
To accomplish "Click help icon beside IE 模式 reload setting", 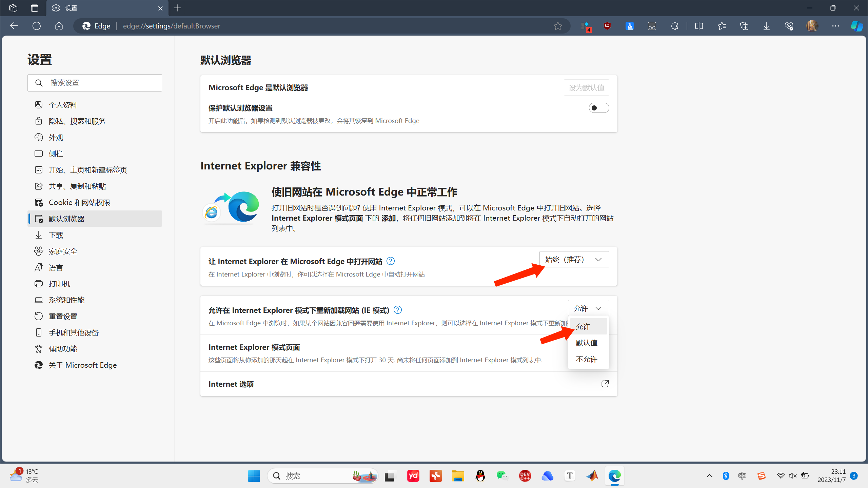I will 398,310.
